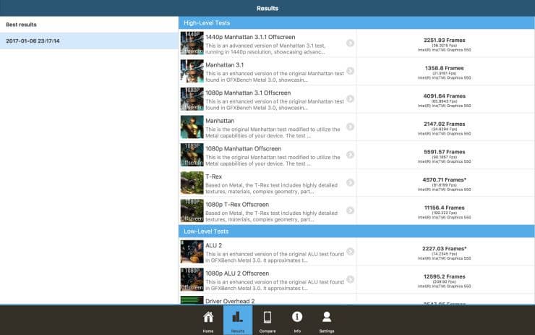
Task: Open details arrow for 1080p T-Rex Offscreen
Action: [350, 211]
